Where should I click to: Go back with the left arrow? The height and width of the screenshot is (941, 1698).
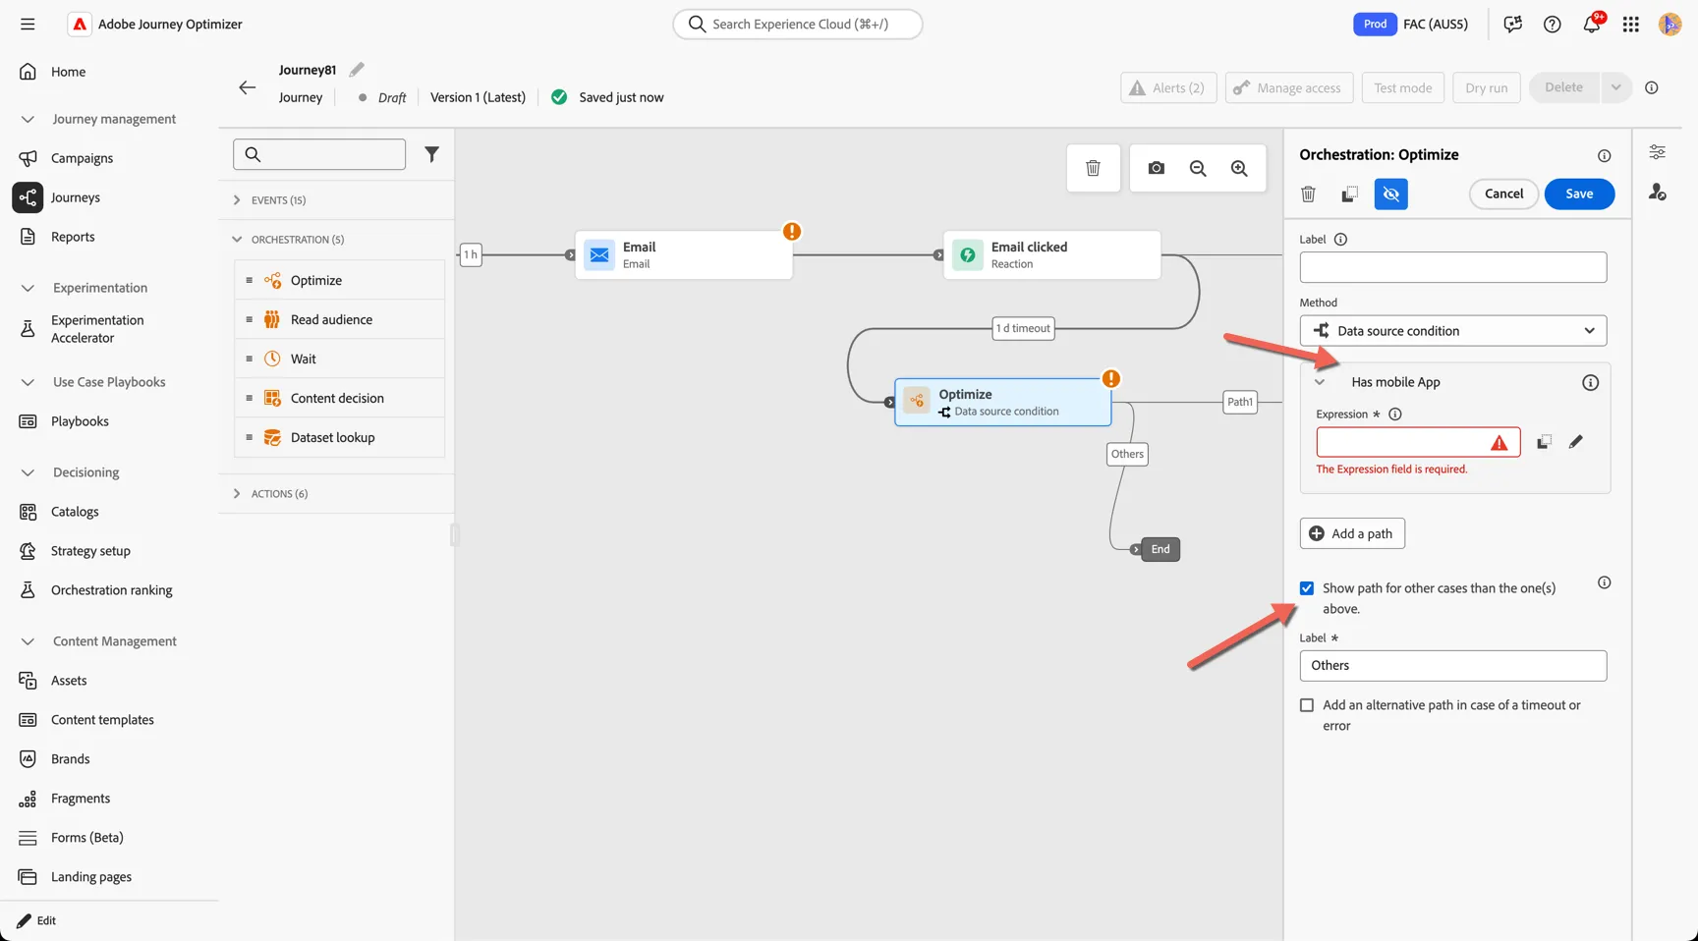(x=247, y=87)
